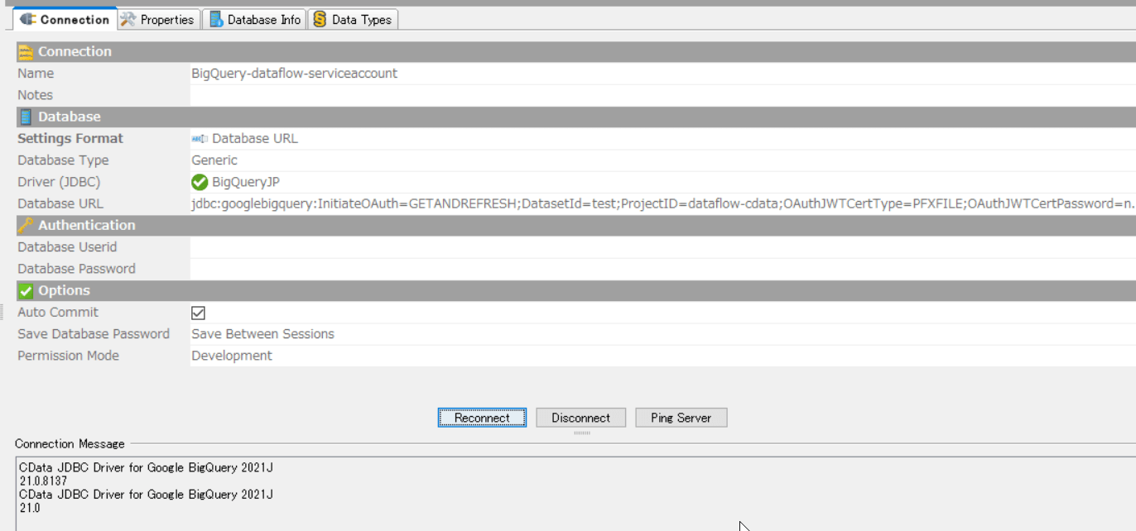Screen dimensions: 1136x531
Task: Click the Database URL format icon
Action: pyautogui.click(x=200, y=139)
